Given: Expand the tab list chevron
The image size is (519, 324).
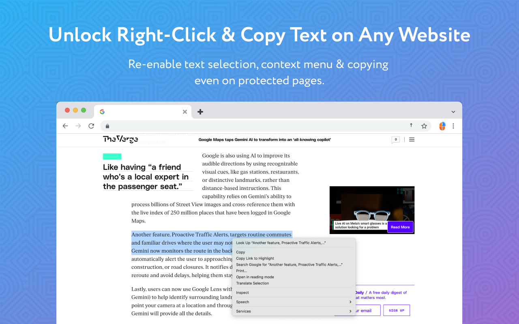Looking at the screenshot, I should coord(453,112).
